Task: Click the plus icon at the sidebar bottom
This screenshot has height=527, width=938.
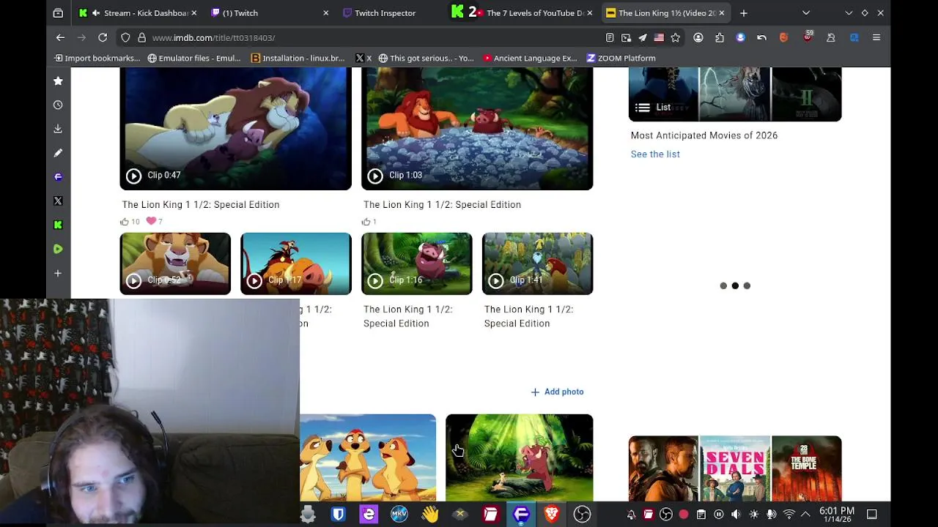Action: click(58, 273)
